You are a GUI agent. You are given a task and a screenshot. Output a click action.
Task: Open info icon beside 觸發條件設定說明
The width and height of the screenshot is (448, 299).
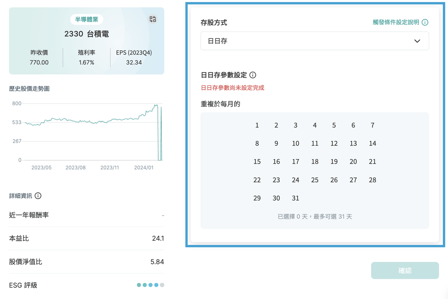[425, 22]
